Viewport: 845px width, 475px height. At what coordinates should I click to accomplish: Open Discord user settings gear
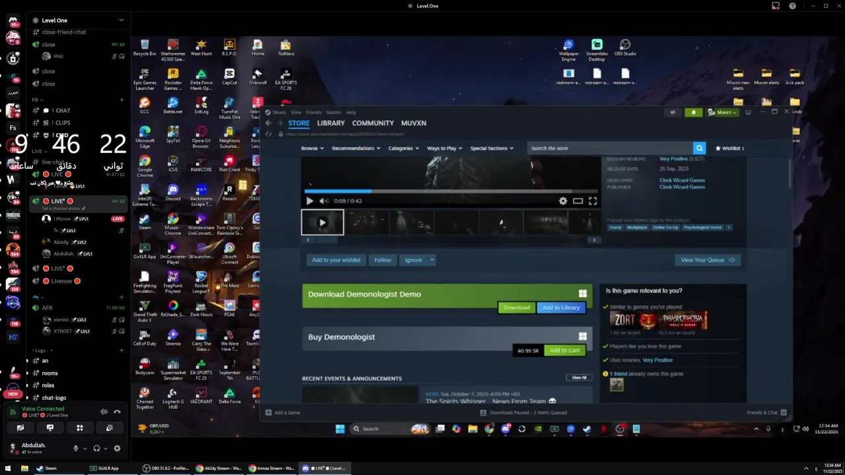coord(117,448)
